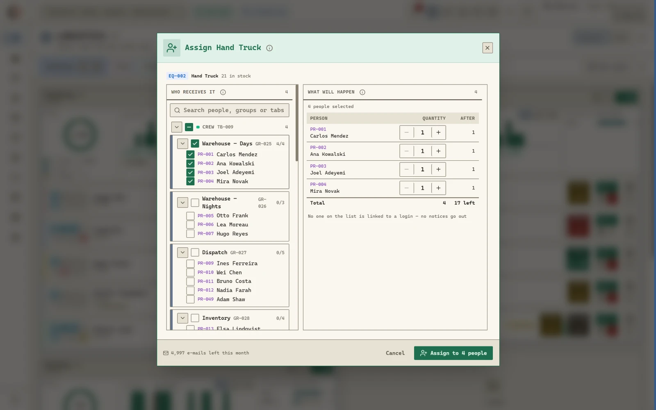Check the Dispatch group checkbox
The image size is (656, 410).
coord(195,253)
